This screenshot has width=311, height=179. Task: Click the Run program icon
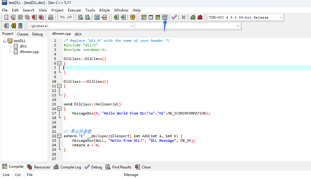click(151, 18)
